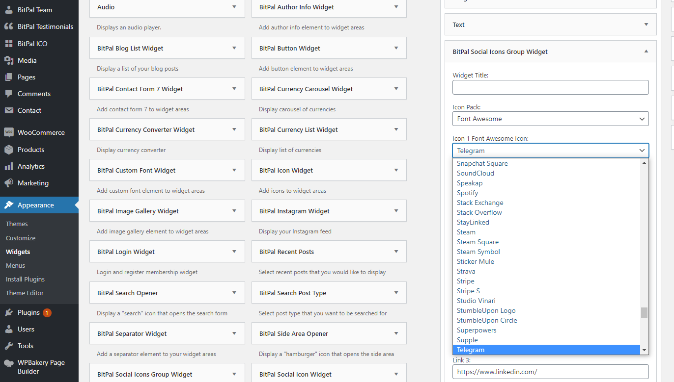Expand BitPal Currency Converter Widget arrow
Screen dimensions: 674x382
pos(234,129)
